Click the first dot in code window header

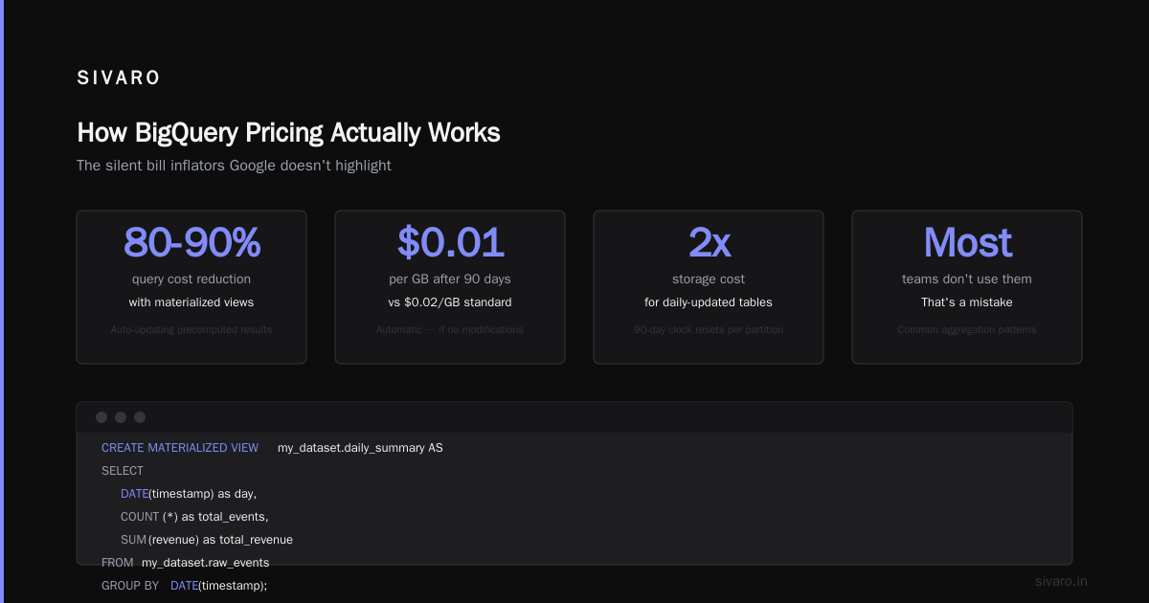click(101, 417)
